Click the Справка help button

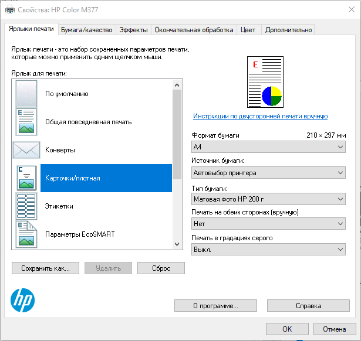pos(308,306)
